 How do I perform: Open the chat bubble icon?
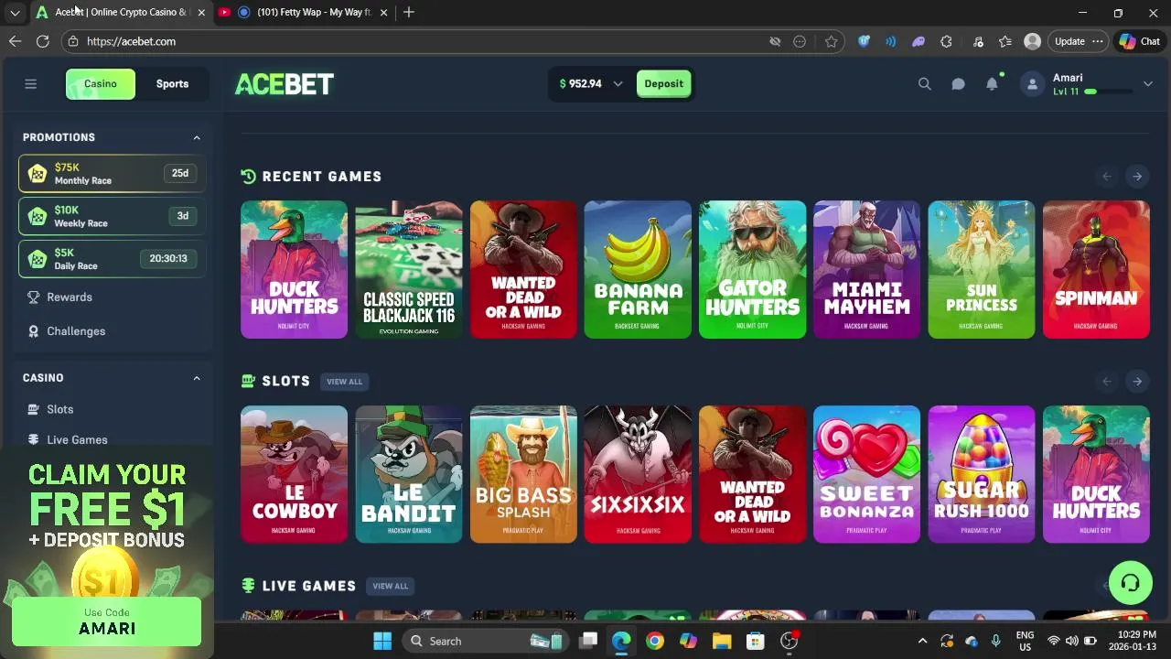(958, 84)
